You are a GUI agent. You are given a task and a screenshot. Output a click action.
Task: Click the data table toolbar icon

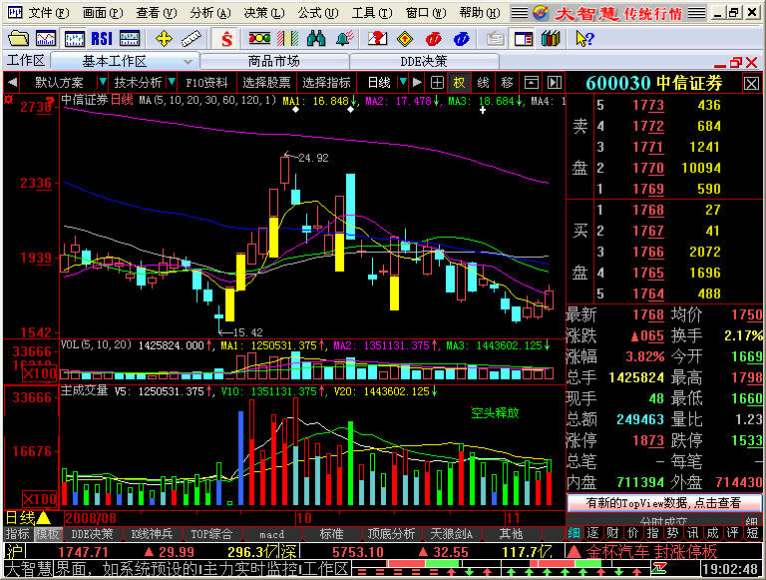pos(130,39)
